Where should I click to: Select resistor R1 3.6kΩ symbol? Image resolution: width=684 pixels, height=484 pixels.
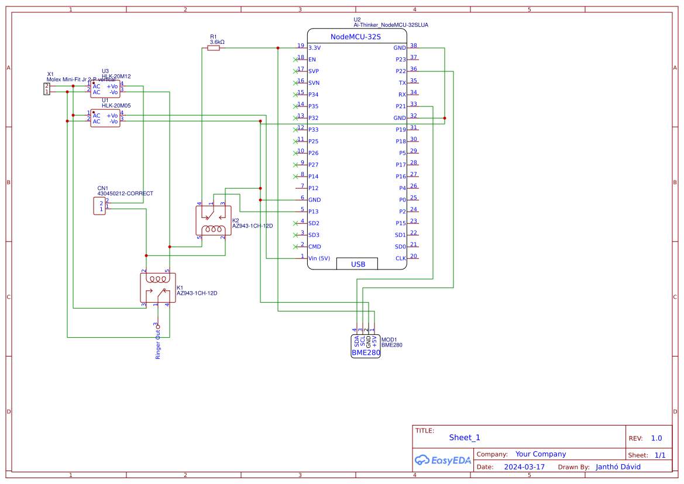215,48
